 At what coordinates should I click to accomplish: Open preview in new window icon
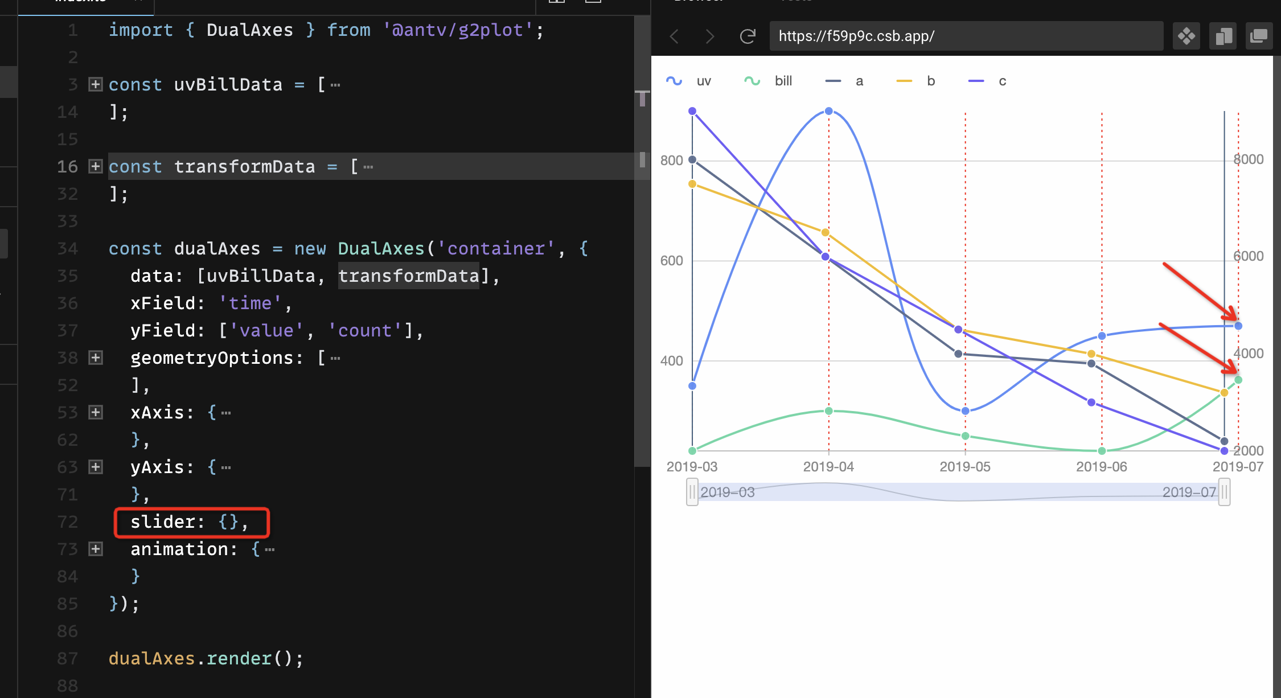tap(1259, 36)
